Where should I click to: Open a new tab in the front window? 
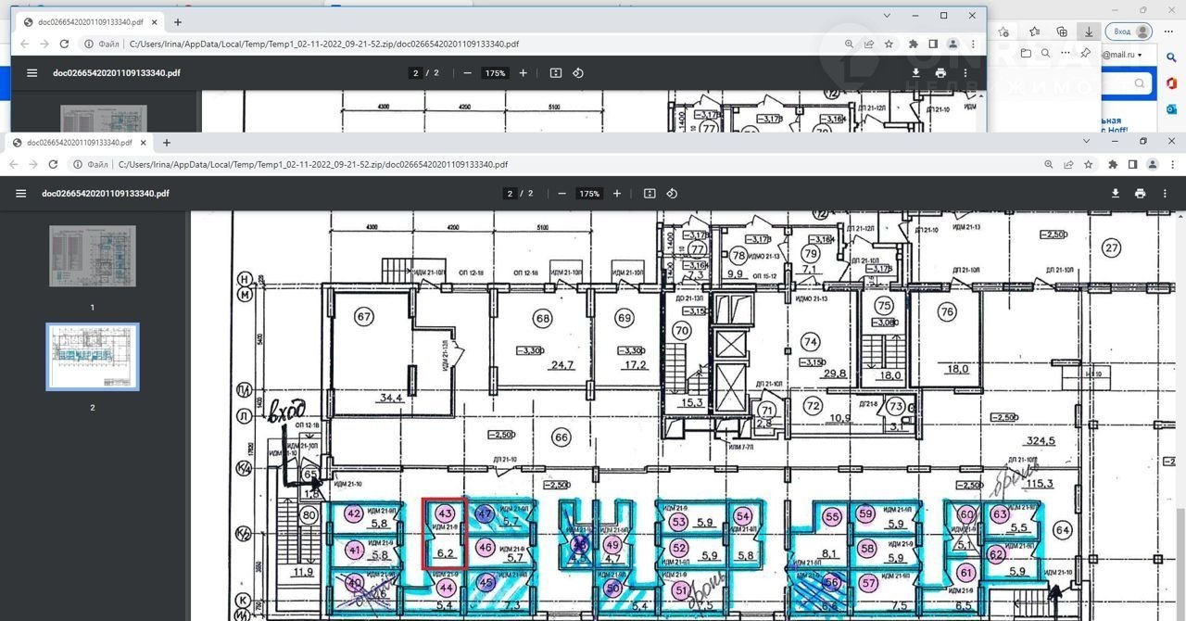[167, 143]
